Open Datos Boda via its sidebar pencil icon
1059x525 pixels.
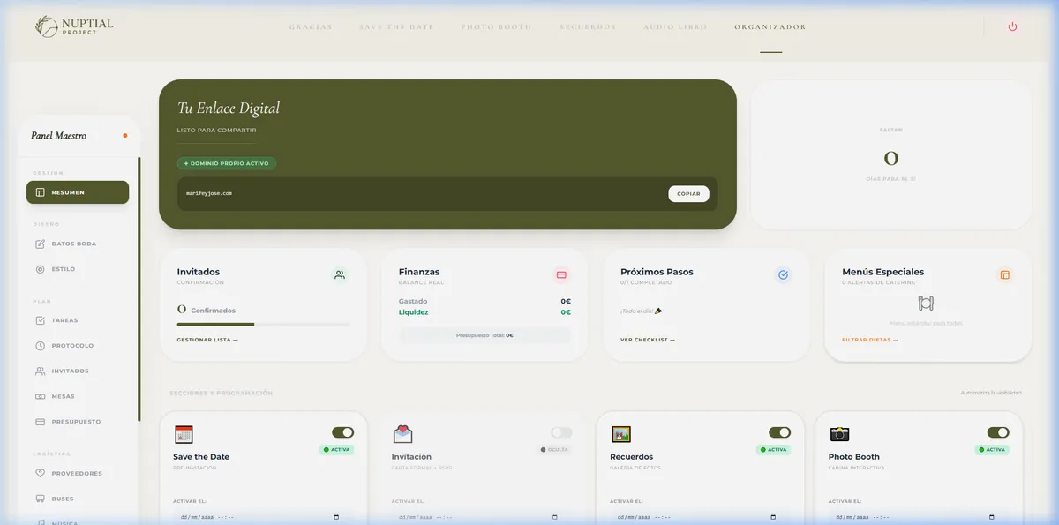(x=40, y=244)
